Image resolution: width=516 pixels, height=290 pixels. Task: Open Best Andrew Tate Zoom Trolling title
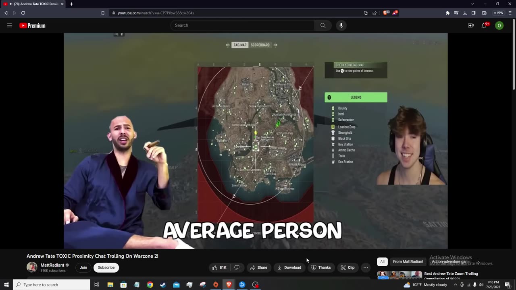click(451, 276)
